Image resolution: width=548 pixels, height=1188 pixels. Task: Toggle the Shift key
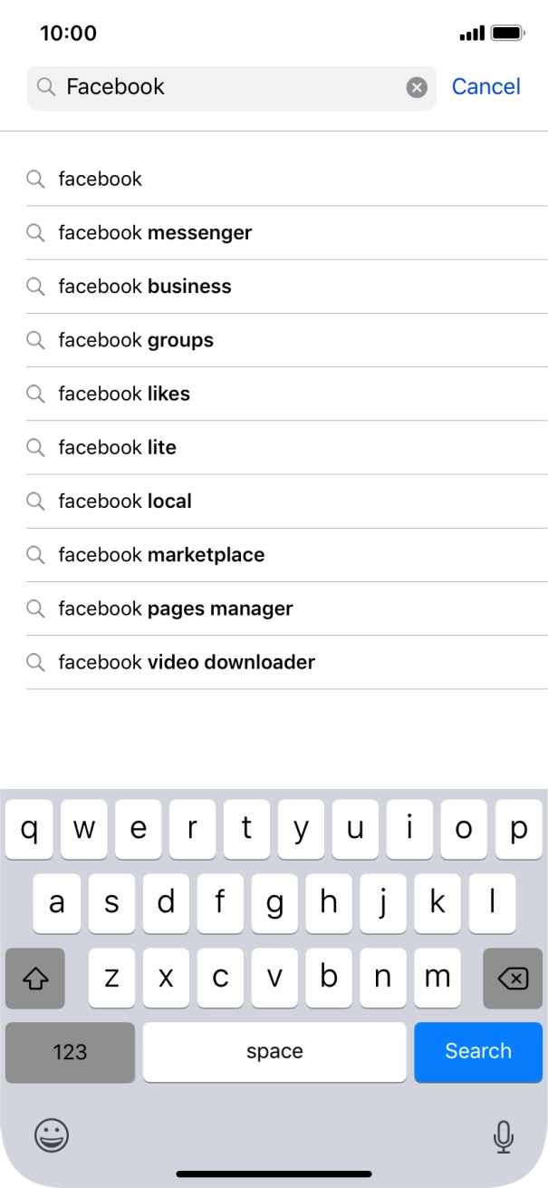point(35,978)
